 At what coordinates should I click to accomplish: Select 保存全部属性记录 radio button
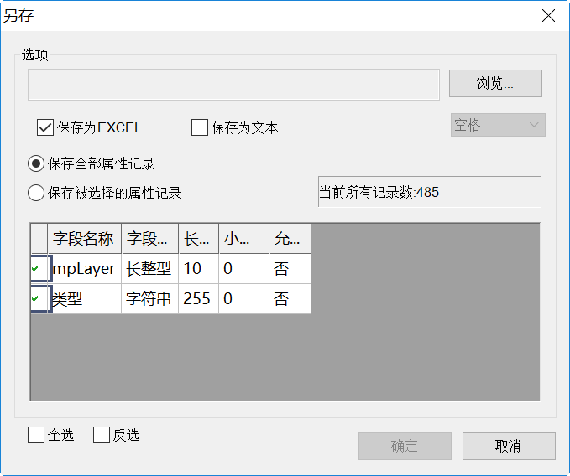[x=36, y=164]
